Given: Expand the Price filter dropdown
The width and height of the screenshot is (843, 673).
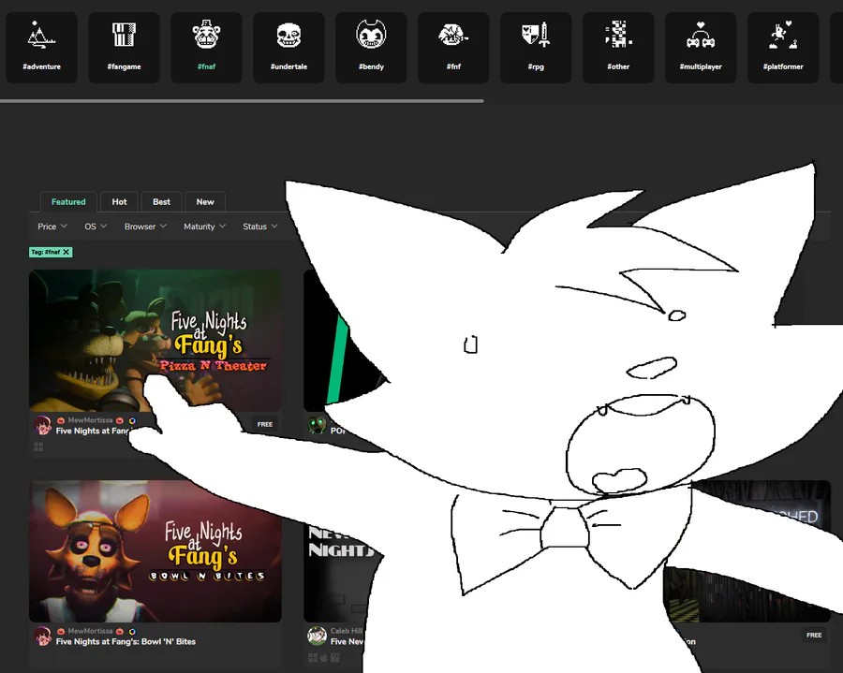Looking at the screenshot, I should point(52,227).
